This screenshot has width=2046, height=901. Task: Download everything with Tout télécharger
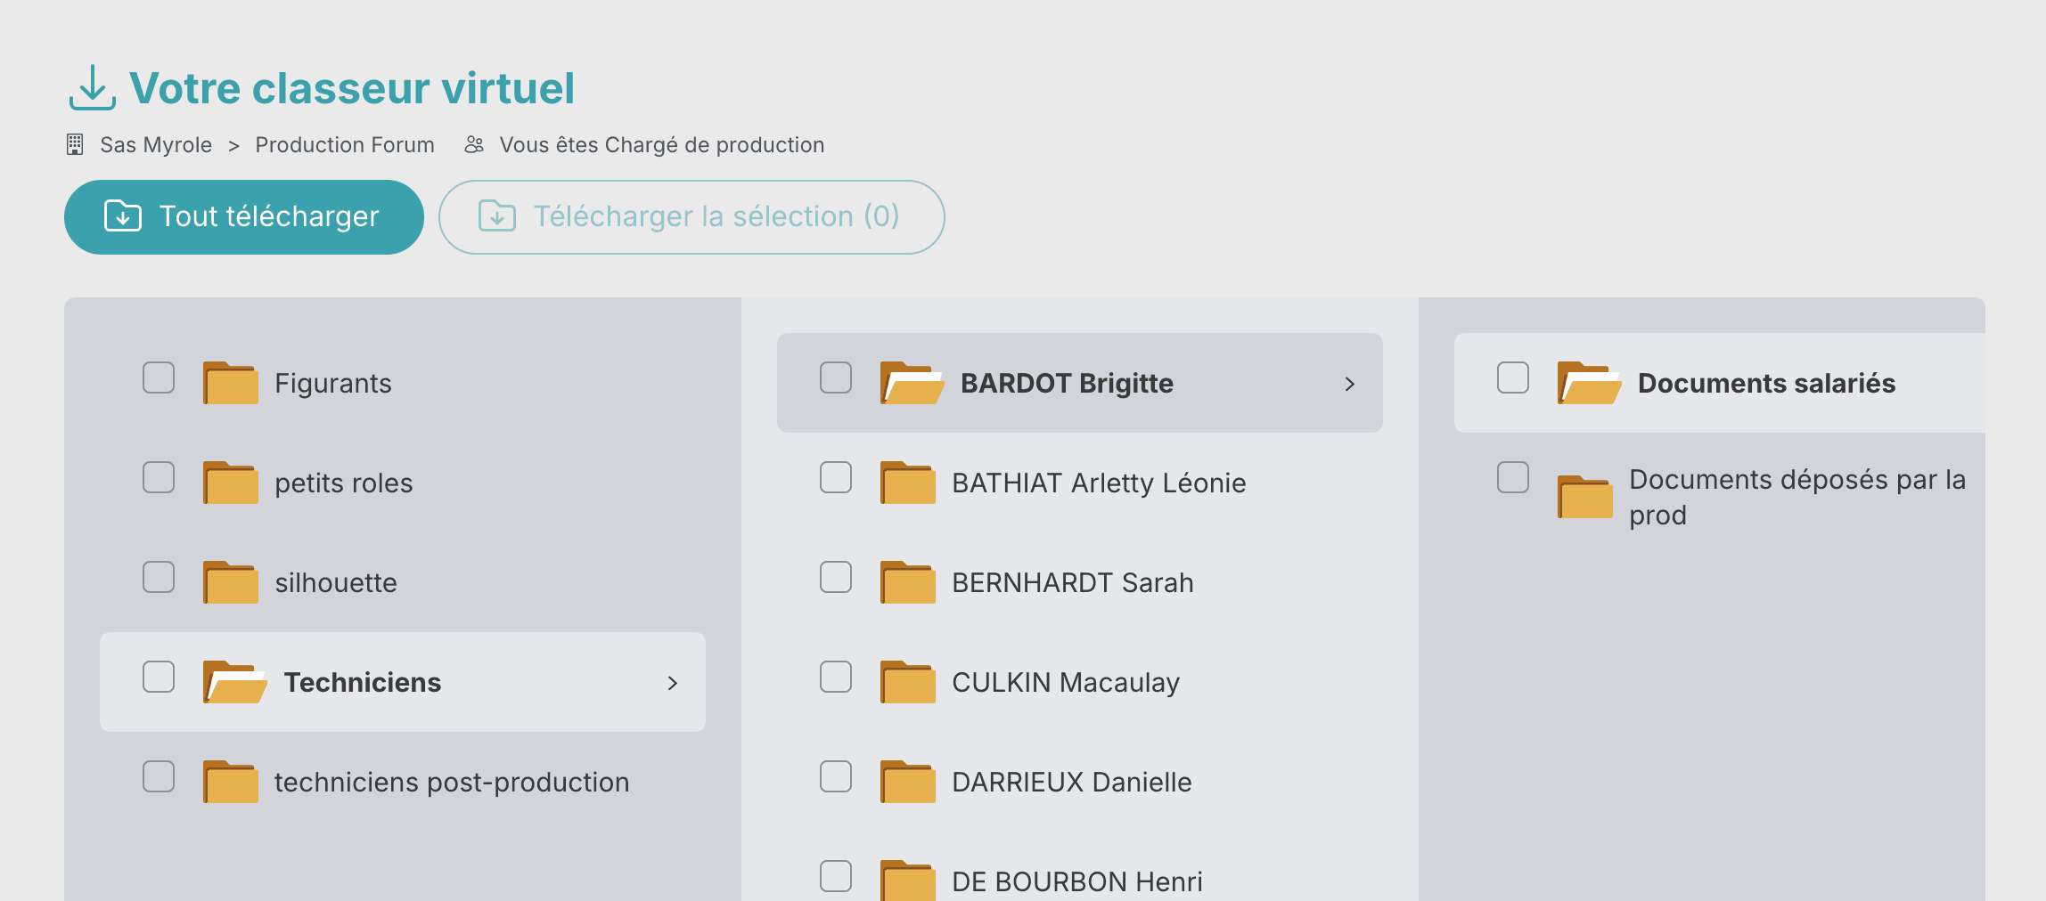244,217
